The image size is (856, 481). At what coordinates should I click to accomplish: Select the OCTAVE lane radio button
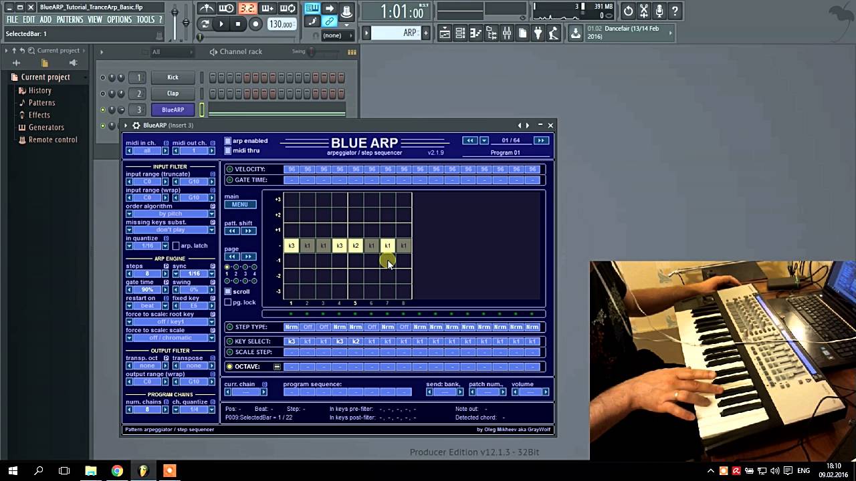[230, 367]
